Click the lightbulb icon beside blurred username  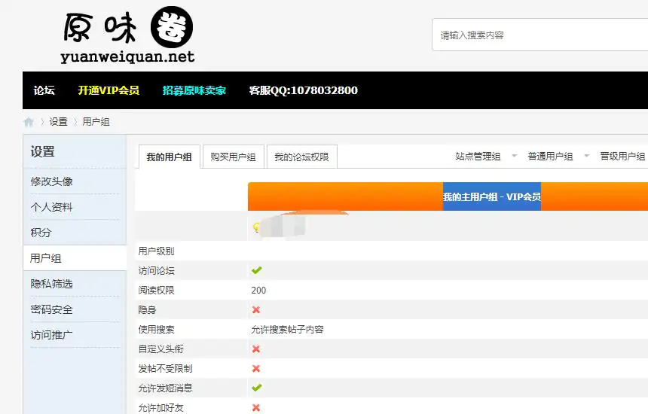[256, 227]
